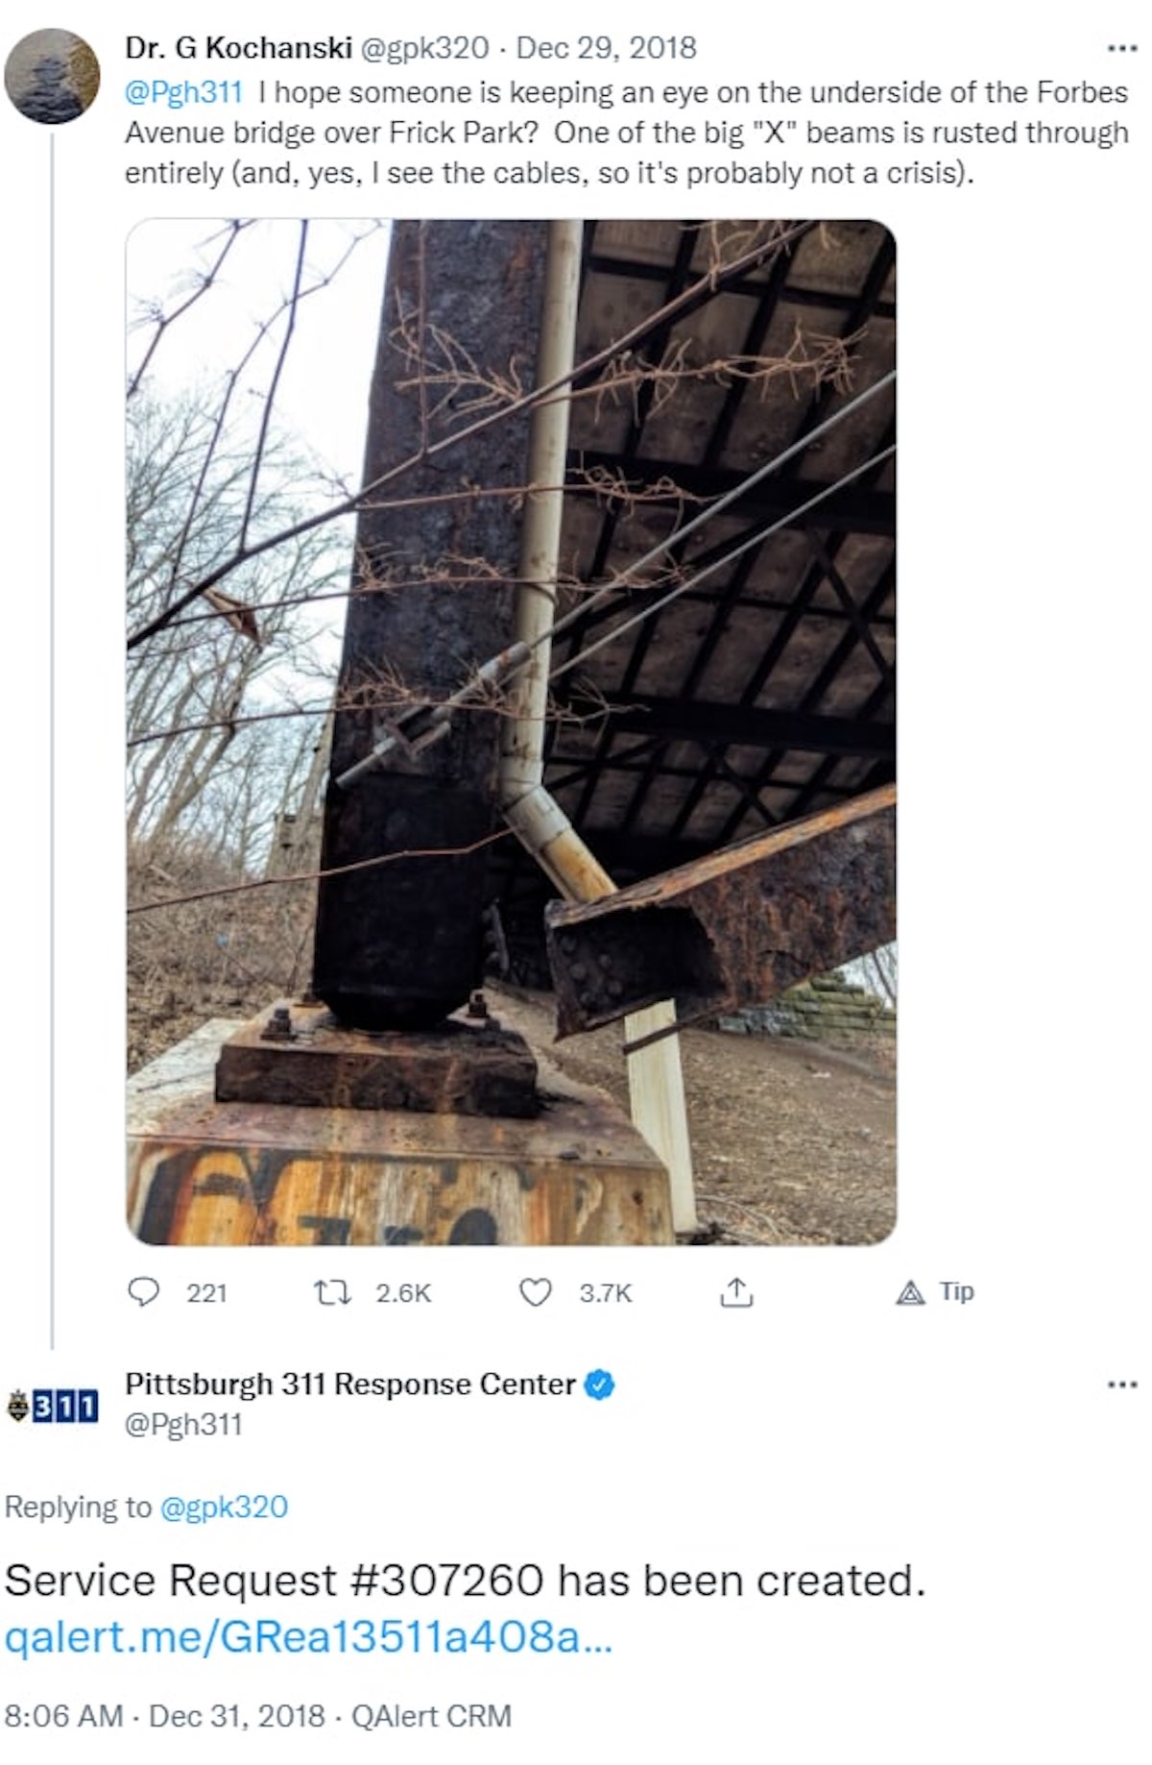Click the @Pgh311 mention in tweet text

click(x=183, y=92)
